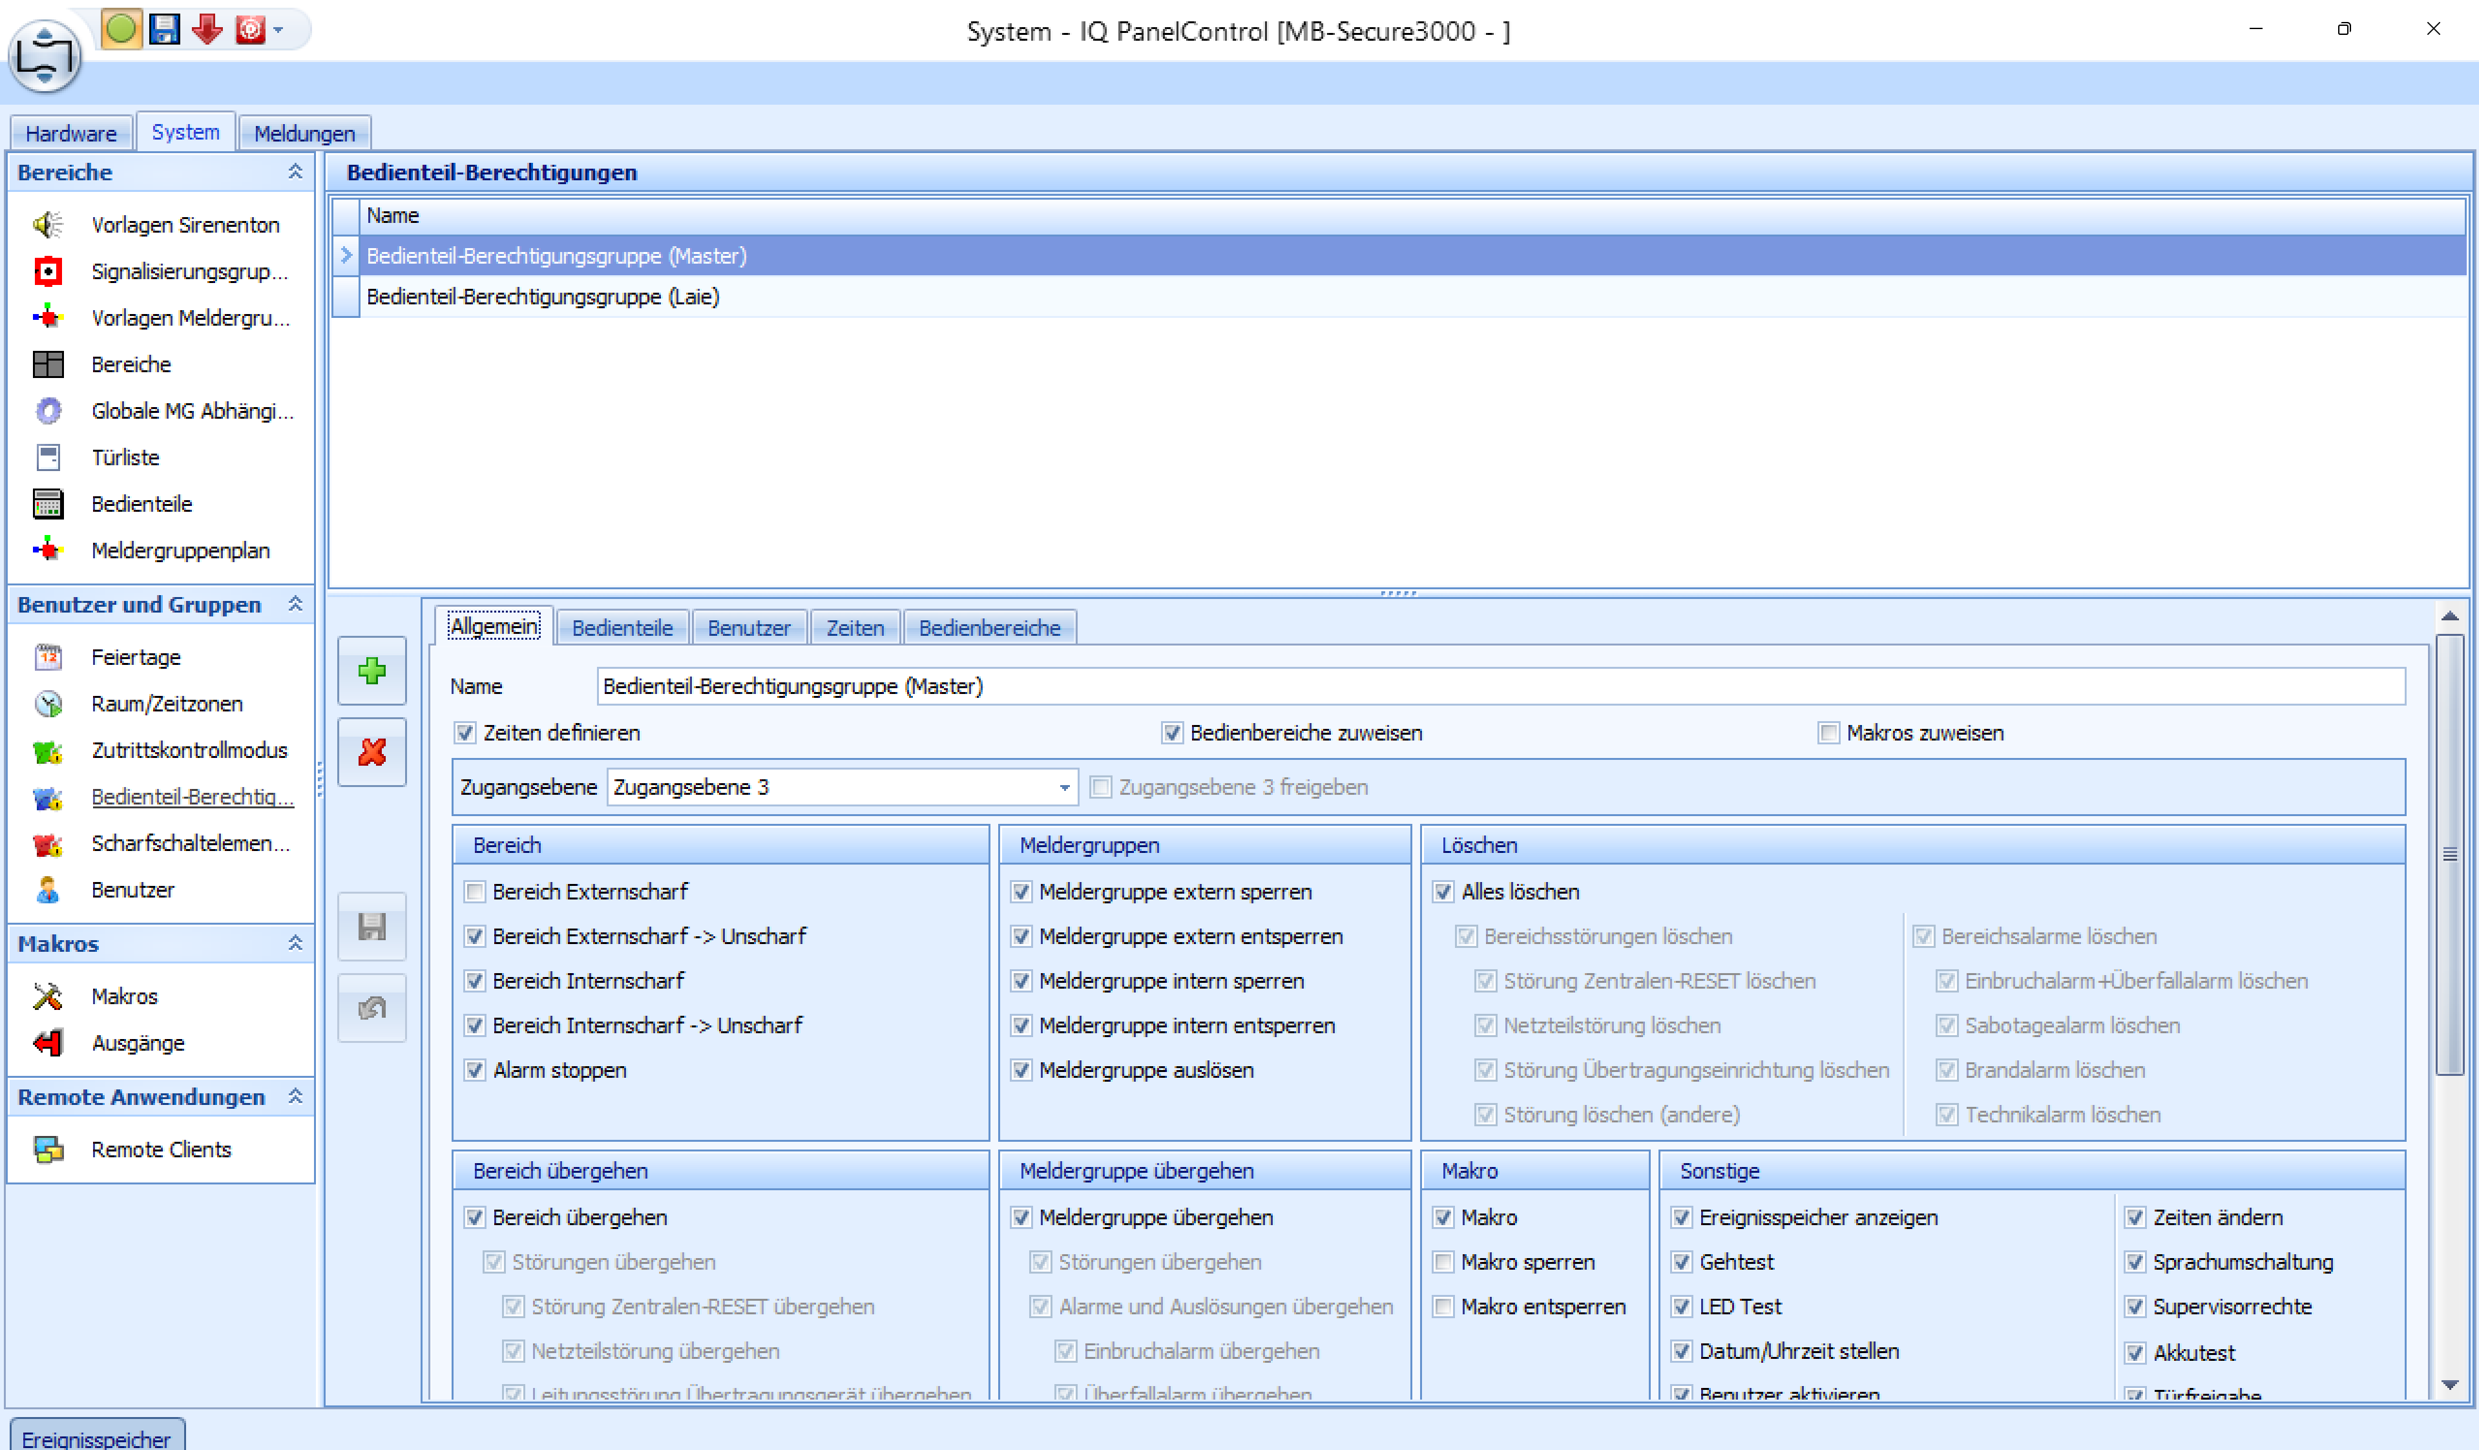
Task: Click the red download arrow toolbar icon
Action: pyautogui.click(x=207, y=30)
